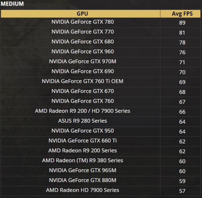Select the MEDIUM section heading
The width and height of the screenshot is (202, 198).
click(x=12, y=4)
